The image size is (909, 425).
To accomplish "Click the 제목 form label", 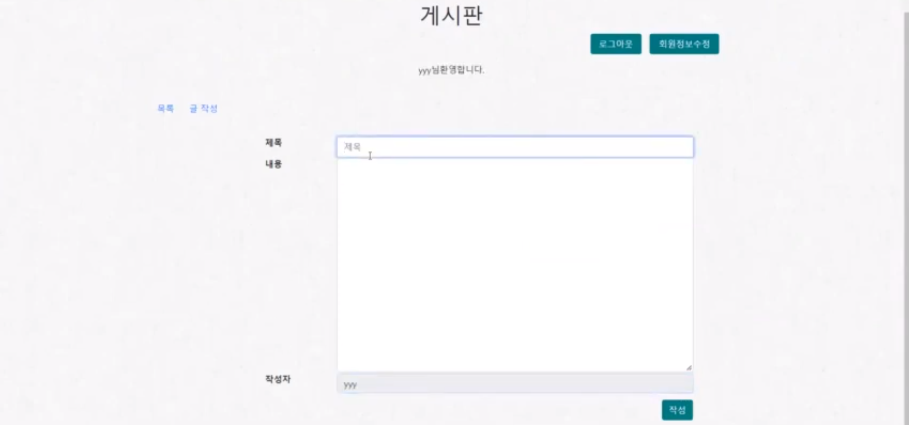I will click(273, 142).
